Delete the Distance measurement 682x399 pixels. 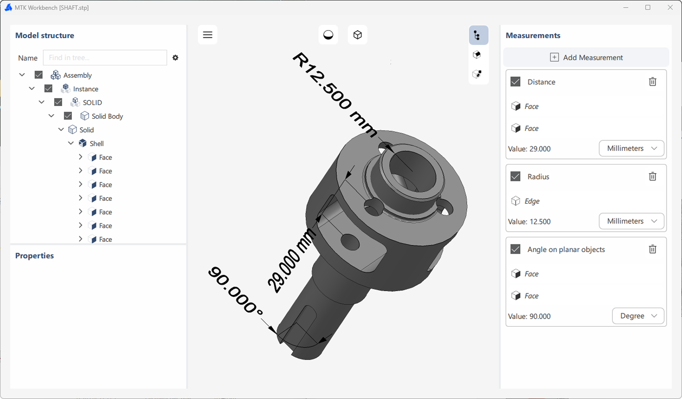[652, 82]
